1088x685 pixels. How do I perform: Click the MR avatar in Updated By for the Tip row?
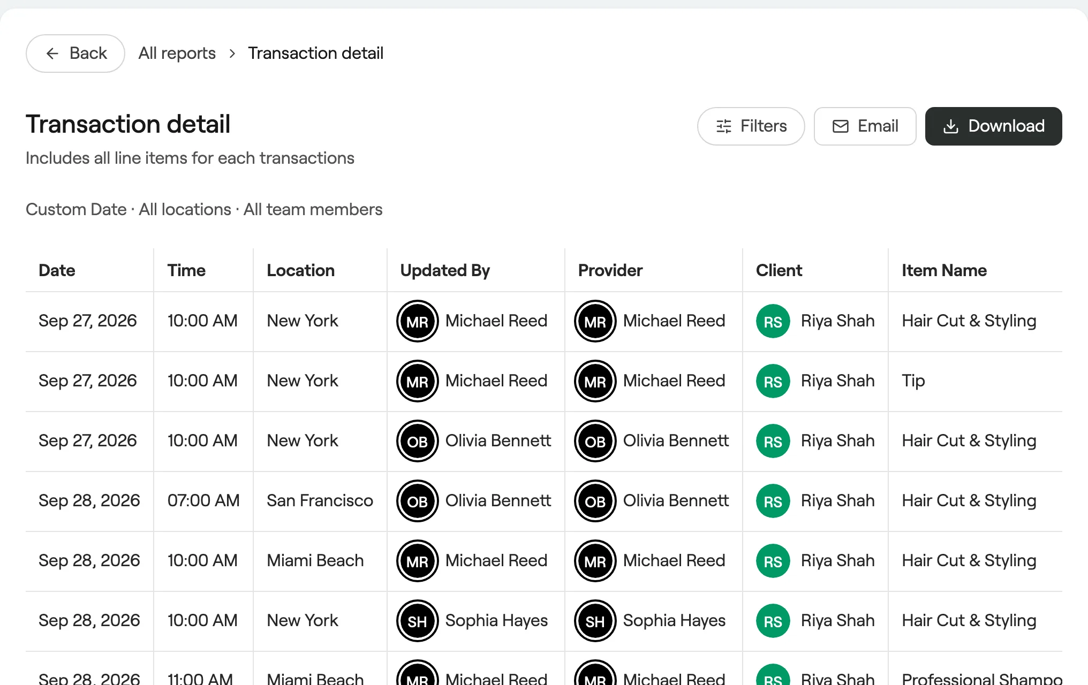418,381
